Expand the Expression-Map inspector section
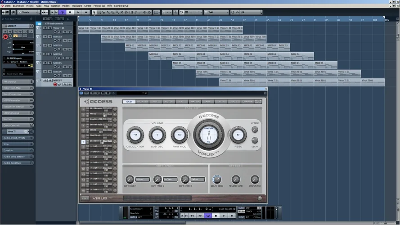Screen dimensions: 400x225 [x=18, y=88]
